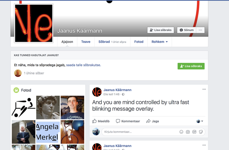This screenshot has height=150, width=229.
Task: Open the commenting-identity selector dropdown
Action: (x=200, y=121)
